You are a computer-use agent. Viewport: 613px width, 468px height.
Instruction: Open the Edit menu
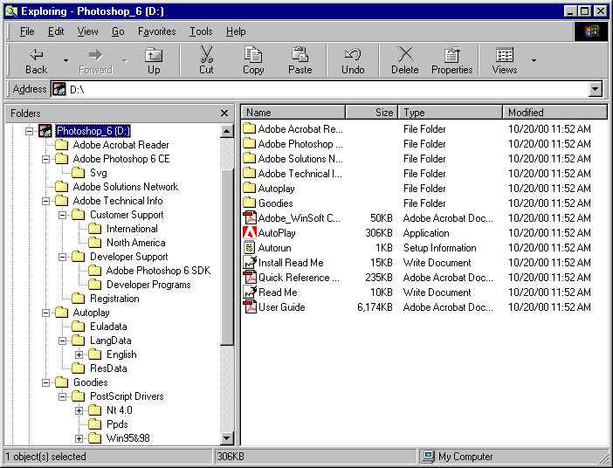tap(56, 31)
